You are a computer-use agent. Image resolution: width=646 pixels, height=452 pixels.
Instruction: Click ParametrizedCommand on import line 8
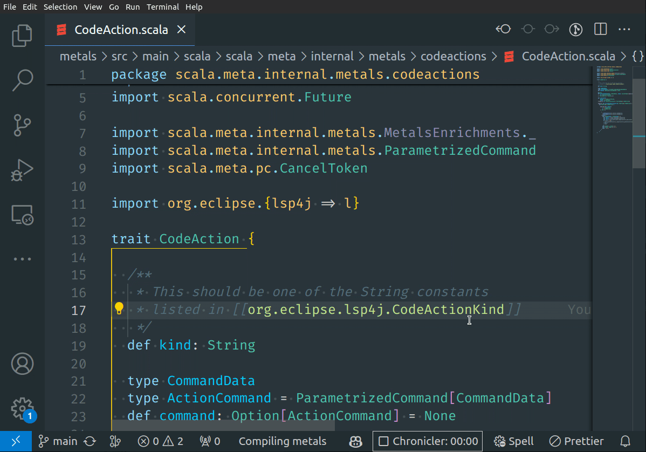[460, 150]
